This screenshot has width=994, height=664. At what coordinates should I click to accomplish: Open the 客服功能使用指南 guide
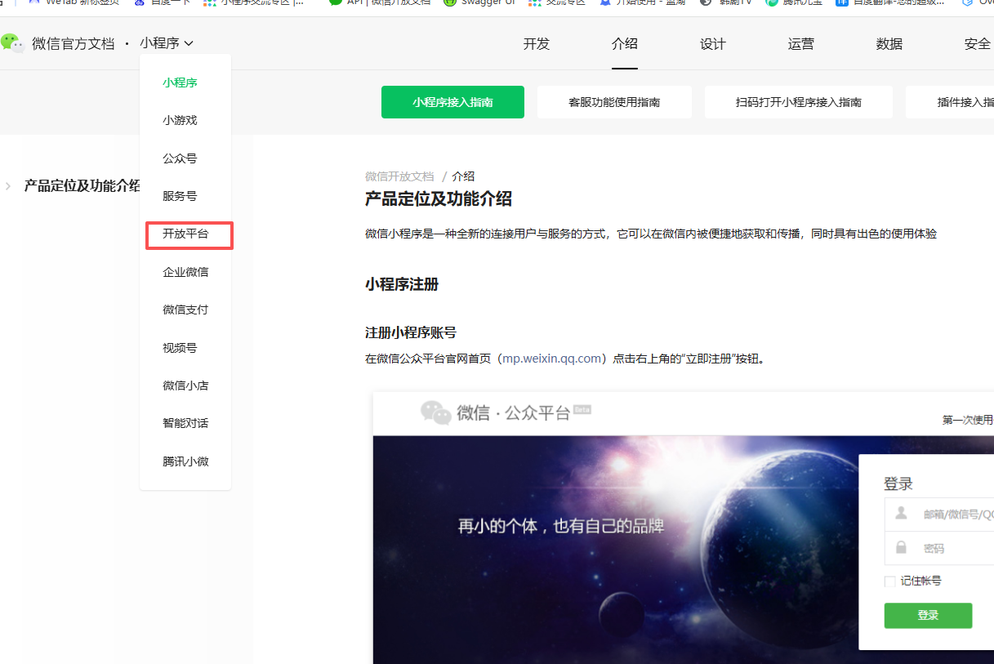(x=614, y=102)
